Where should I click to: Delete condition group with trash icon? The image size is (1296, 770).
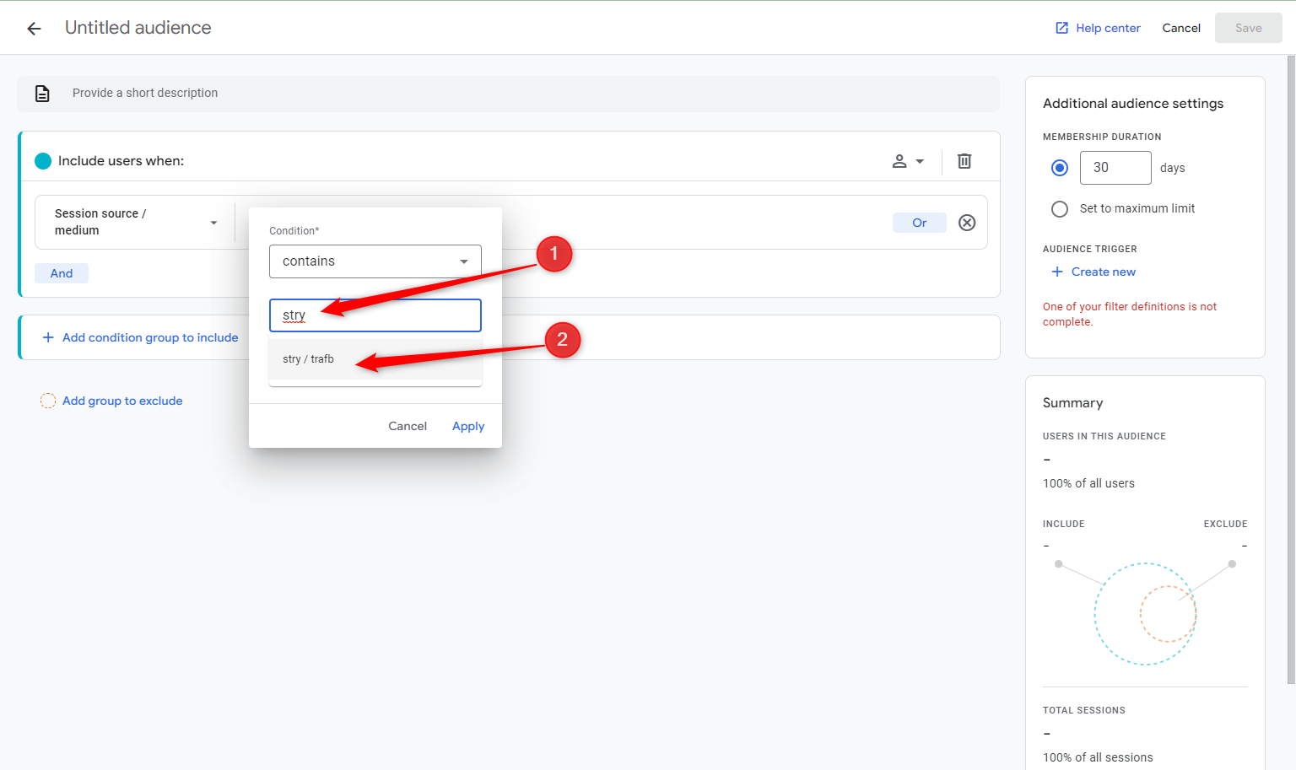click(x=964, y=161)
